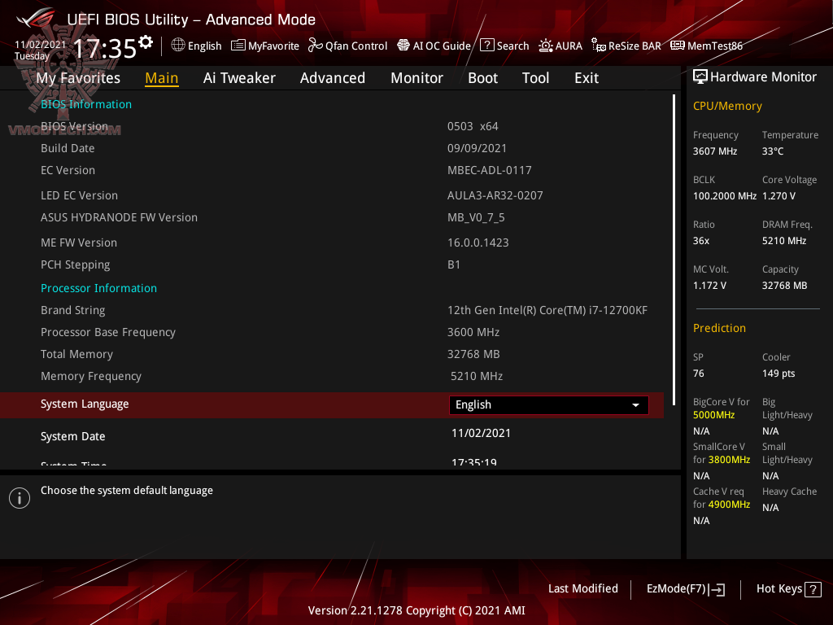
Task: Click EC Version value MBEC-ADL-0117
Action: [489, 171]
